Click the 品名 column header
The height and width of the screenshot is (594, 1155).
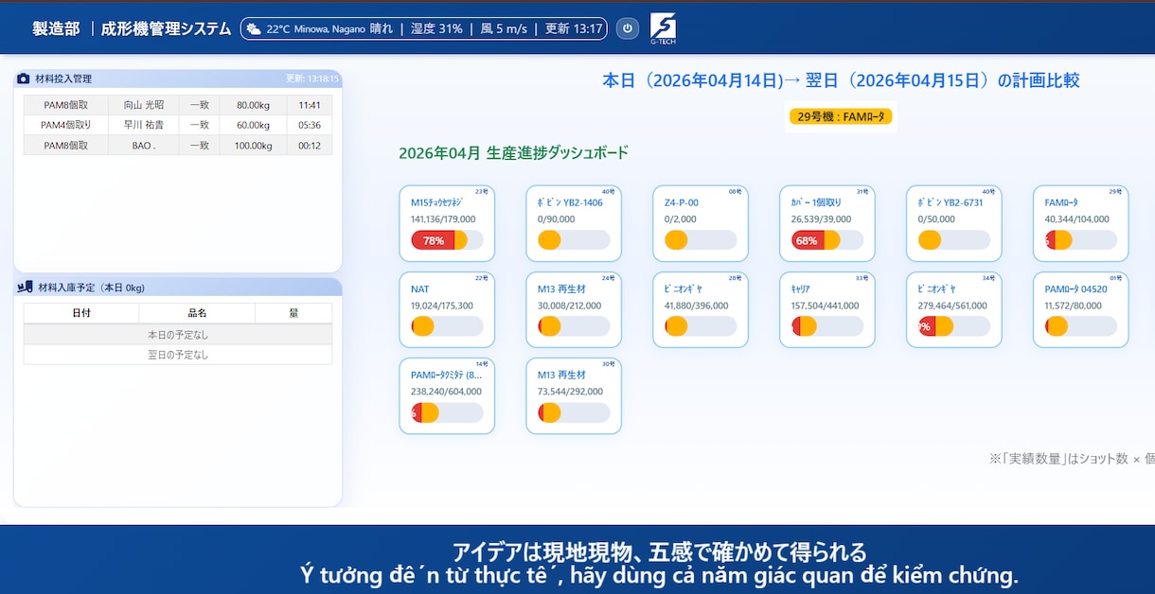pyautogui.click(x=197, y=313)
